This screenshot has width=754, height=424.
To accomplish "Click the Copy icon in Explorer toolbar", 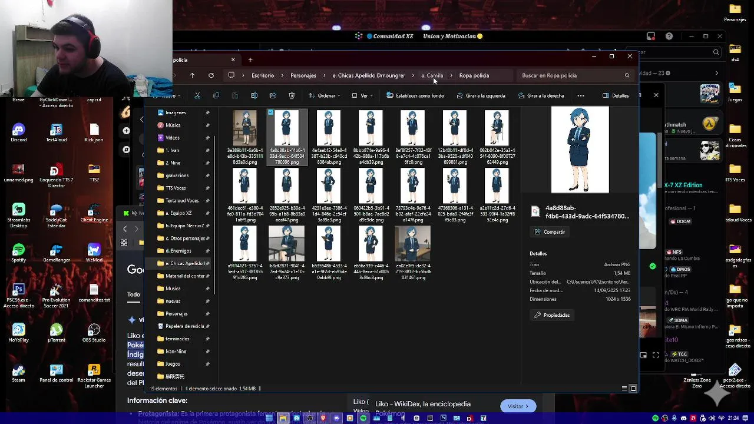I will click(216, 95).
